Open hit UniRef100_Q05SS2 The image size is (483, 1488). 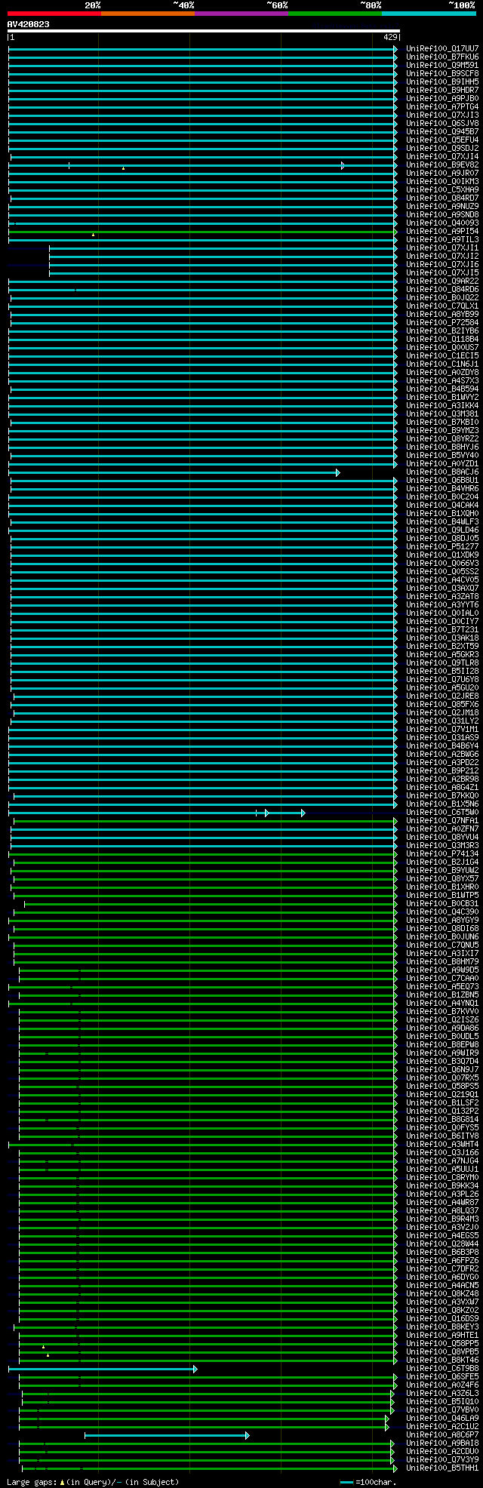442,572
